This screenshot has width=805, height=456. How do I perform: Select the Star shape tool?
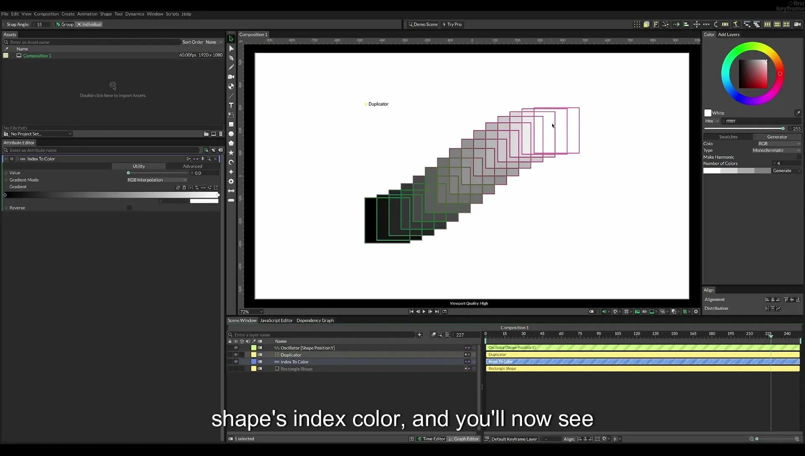(x=231, y=153)
